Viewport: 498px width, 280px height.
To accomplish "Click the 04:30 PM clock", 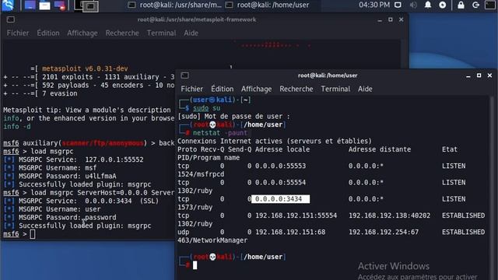I will pos(374,5).
